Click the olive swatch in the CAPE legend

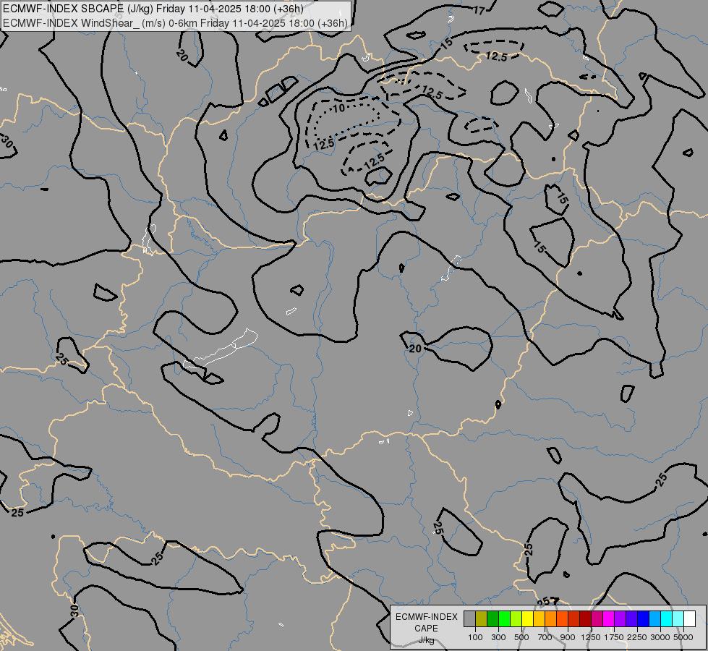click(x=482, y=618)
